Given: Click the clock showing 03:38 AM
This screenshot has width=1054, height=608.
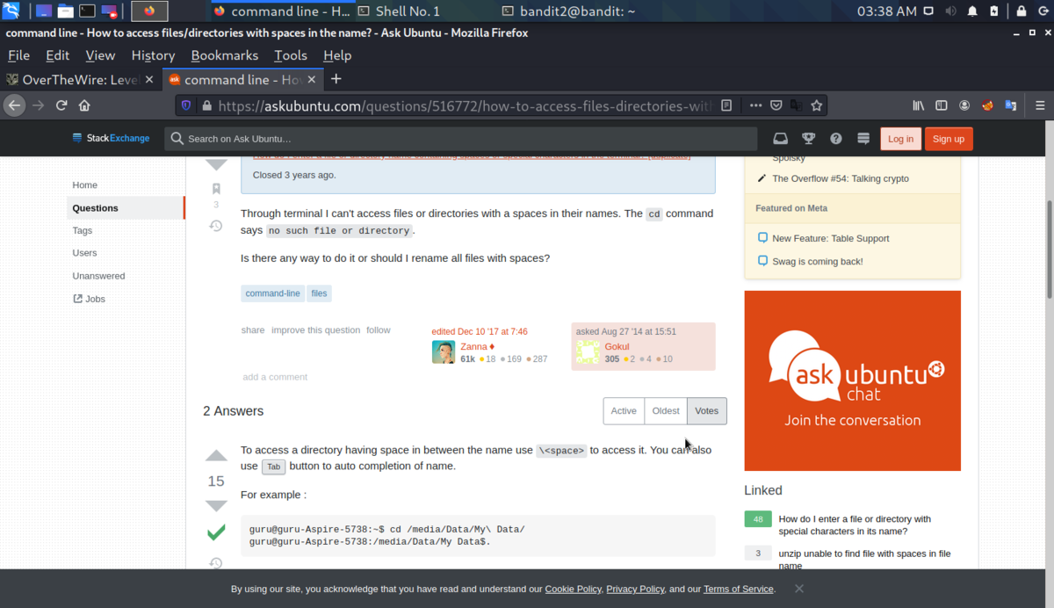Looking at the screenshot, I should click(886, 11).
